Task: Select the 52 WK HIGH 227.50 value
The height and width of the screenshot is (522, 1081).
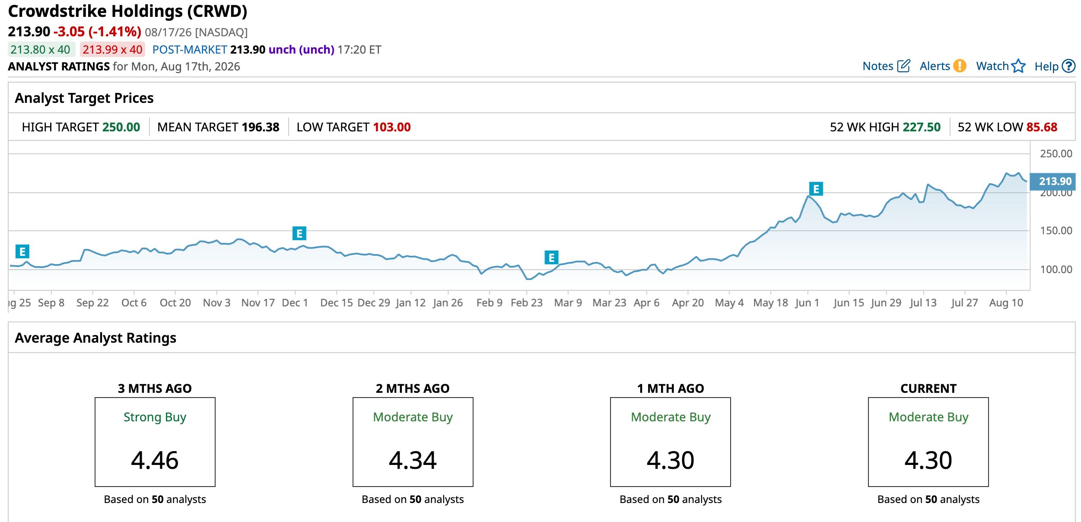Action: click(922, 127)
